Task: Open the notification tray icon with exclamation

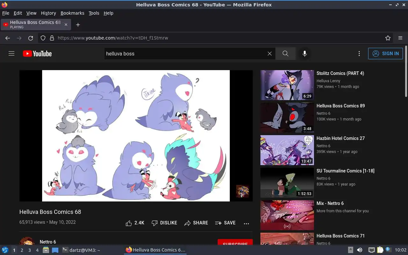Action: coord(388,250)
